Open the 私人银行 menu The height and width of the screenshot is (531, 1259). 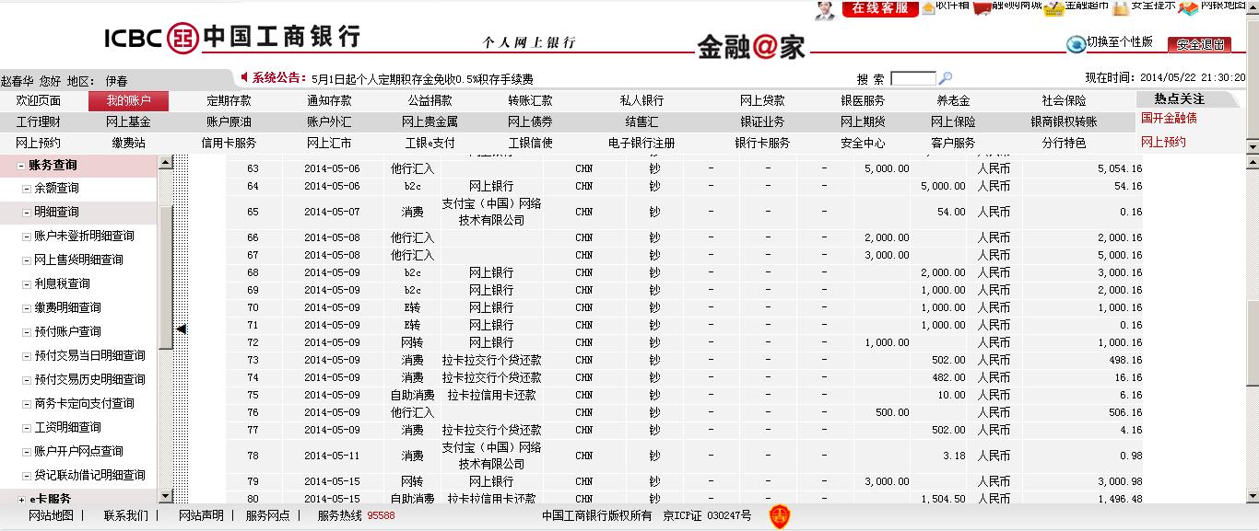pyautogui.click(x=641, y=100)
